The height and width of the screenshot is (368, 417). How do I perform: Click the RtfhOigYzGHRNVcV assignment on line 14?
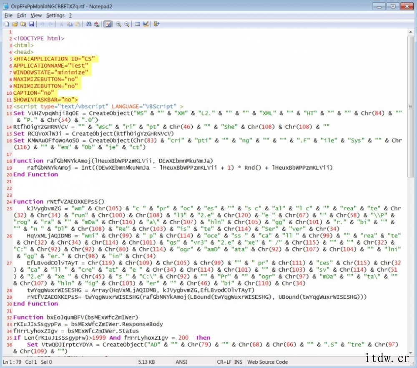point(171,127)
